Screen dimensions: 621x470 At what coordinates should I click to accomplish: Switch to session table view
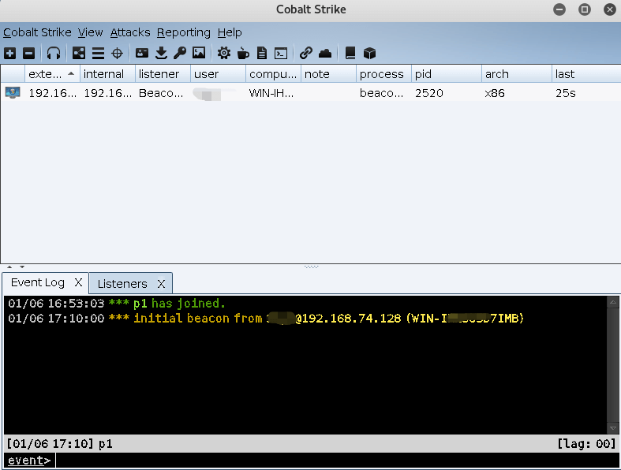98,53
